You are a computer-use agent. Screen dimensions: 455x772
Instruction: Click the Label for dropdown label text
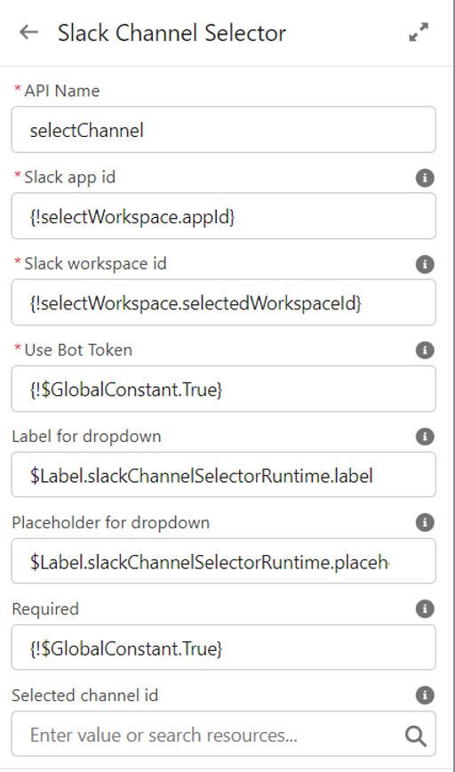click(x=86, y=437)
